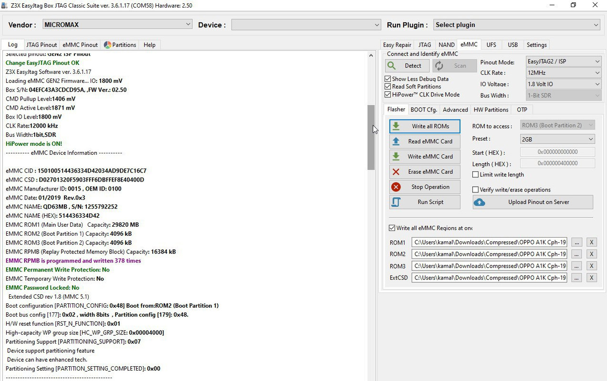Toggle Show Less Debug Data checkbox

(x=387, y=79)
